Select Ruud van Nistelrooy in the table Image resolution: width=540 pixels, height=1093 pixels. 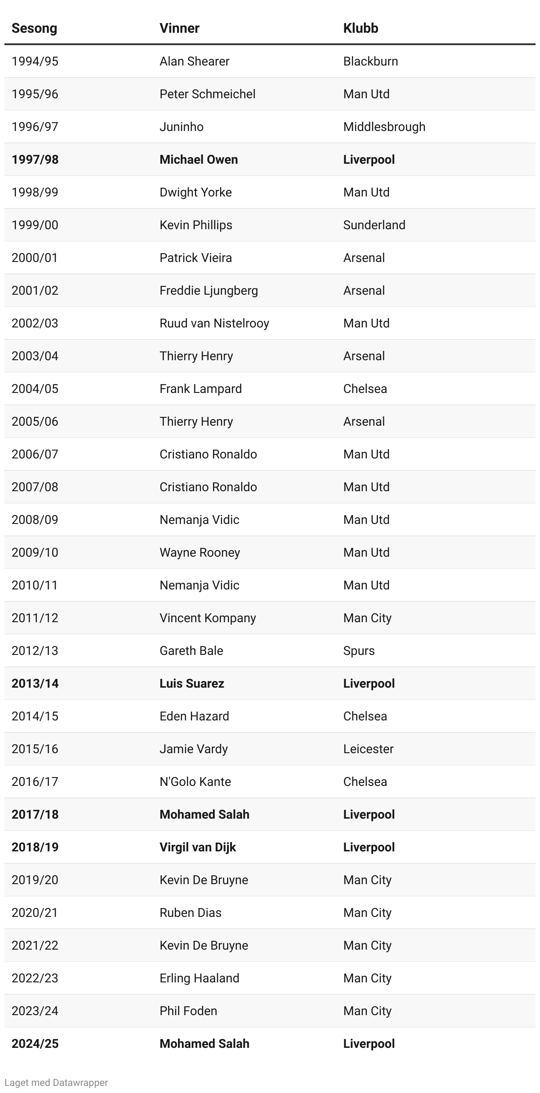[x=214, y=323]
